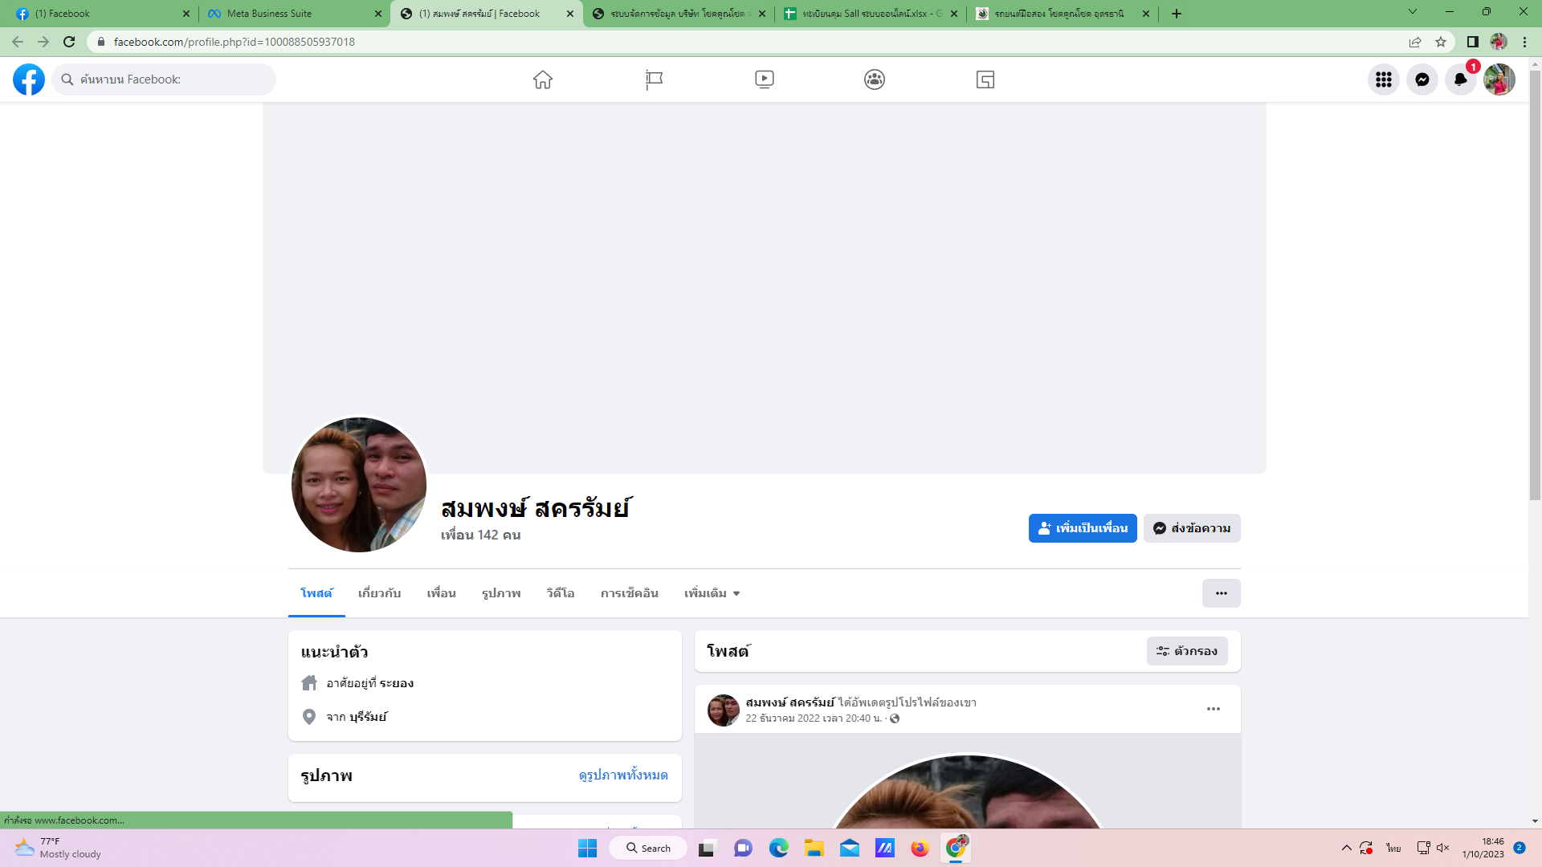The image size is (1542, 867).
Task: Switch to the Meta Business Suite browser tab
Action: (294, 14)
